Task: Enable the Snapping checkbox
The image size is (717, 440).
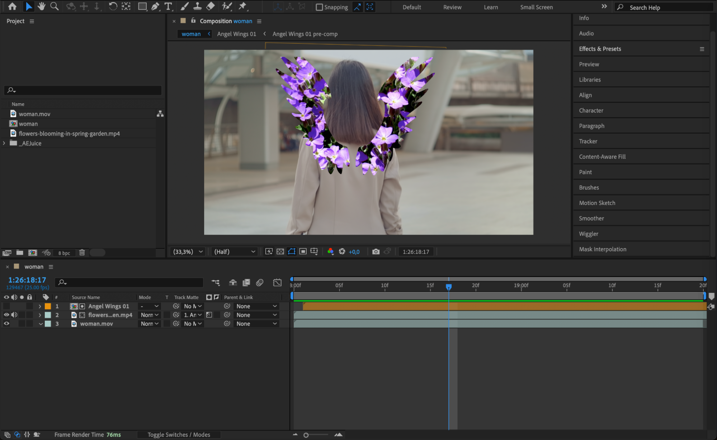Action: 319,7
